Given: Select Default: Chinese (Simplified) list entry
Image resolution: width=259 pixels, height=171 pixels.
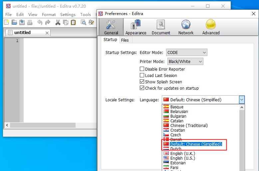Looking at the screenshot, I should click(201, 144).
